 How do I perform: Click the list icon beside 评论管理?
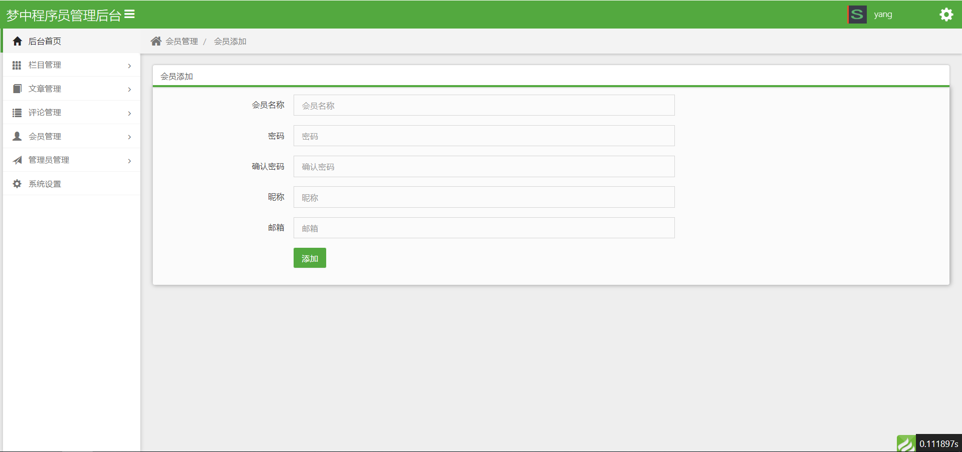coord(17,113)
